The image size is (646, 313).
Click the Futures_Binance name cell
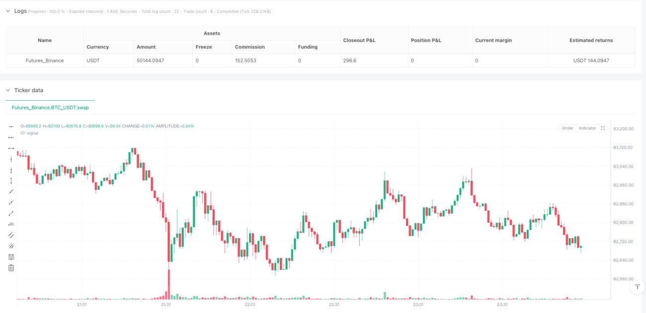tap(45, 61)
